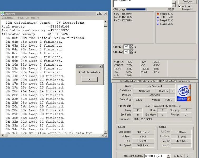Click the Bus Speed value 1028.8 MHz

click(143, 145)
